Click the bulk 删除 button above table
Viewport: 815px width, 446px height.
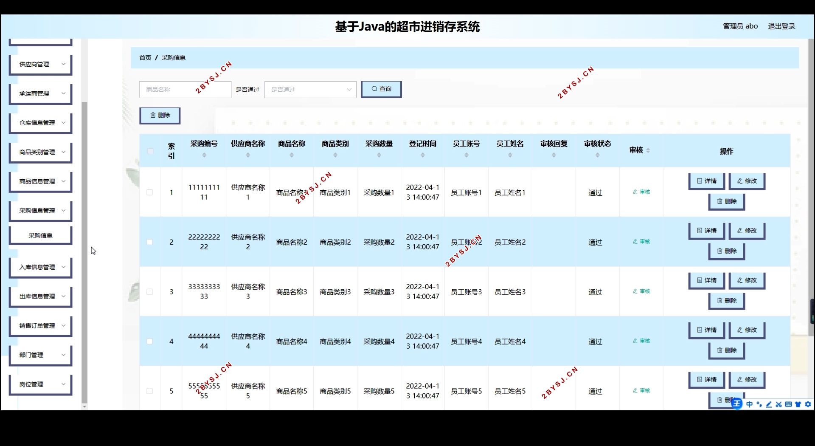pyautogui.click(x=160, y=116)
